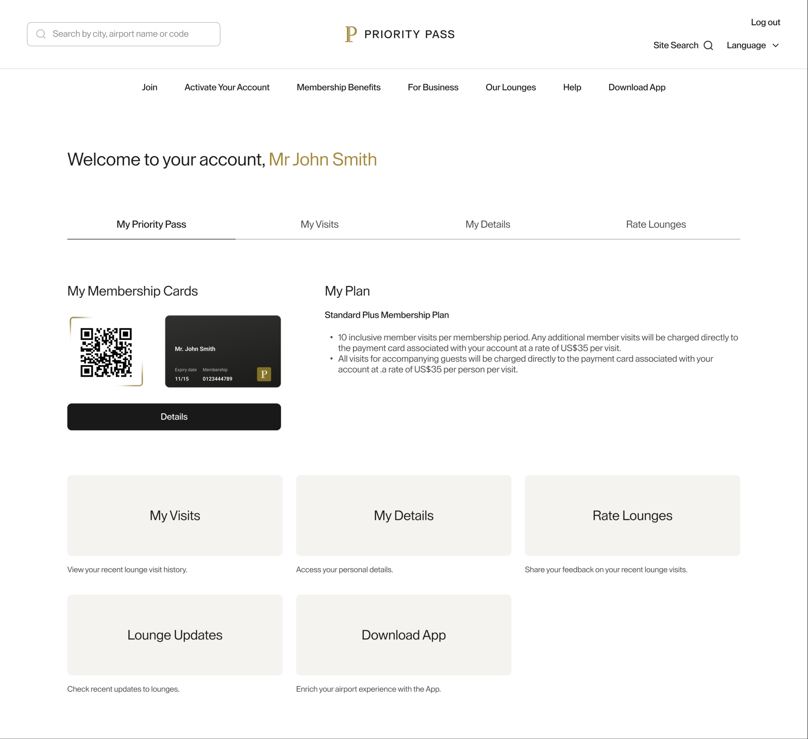
Task: Click 'Enrich your airport experience with the App.'
Action: pos(368,689)
